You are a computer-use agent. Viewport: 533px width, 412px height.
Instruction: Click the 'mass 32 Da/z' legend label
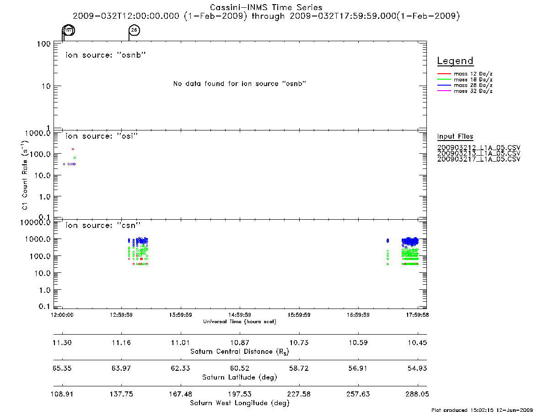tap(473, 91)
